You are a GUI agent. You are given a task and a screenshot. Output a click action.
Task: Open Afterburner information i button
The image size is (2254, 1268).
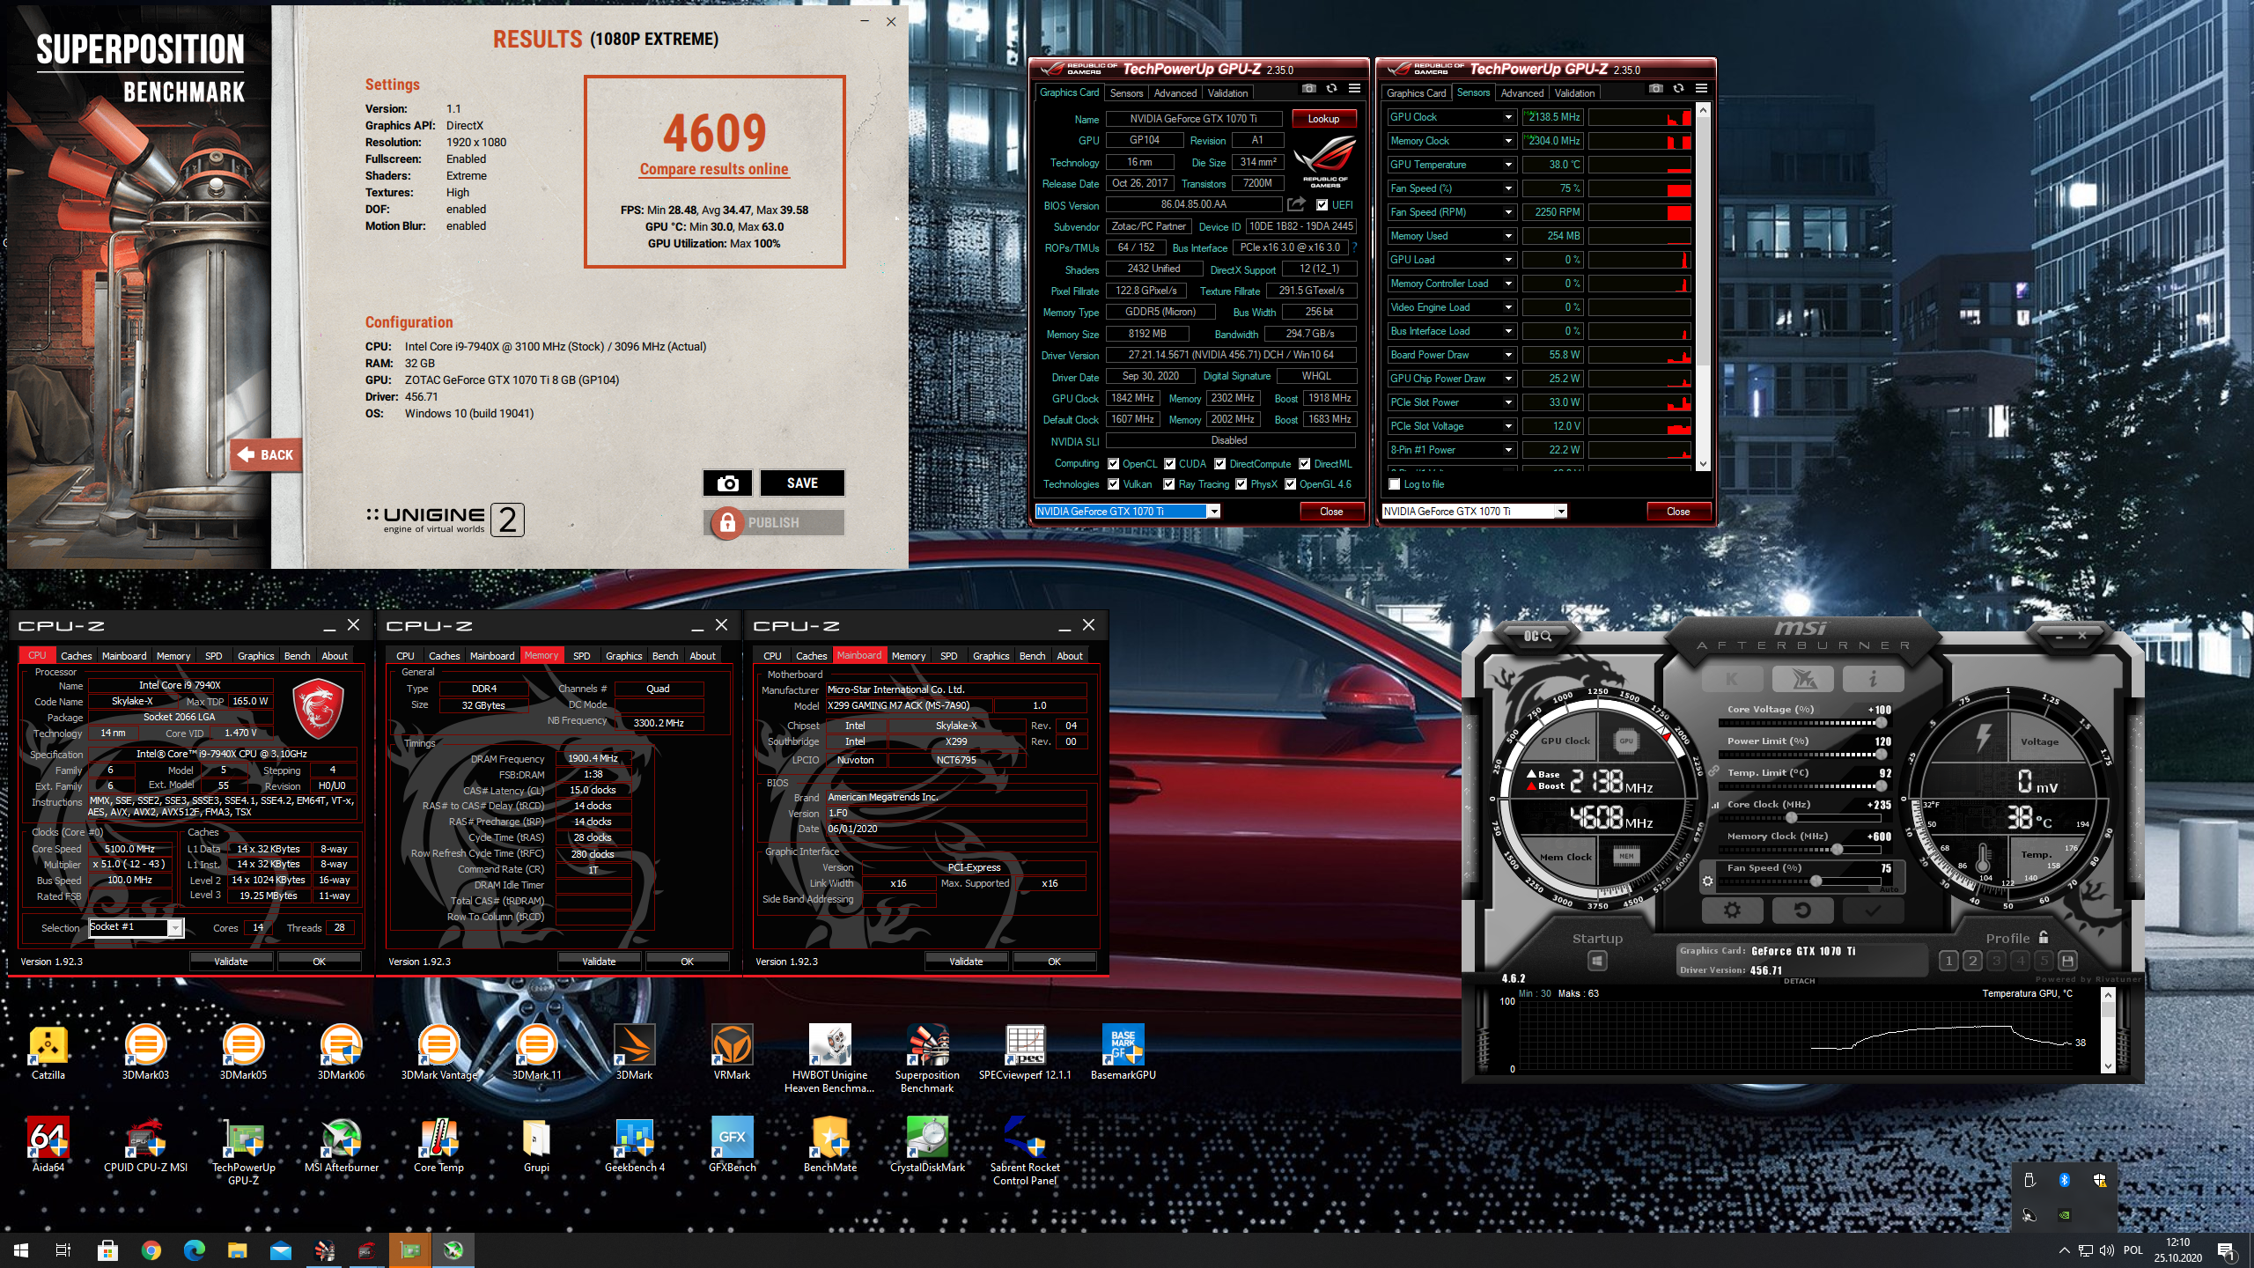click(x=1873, y=679)
